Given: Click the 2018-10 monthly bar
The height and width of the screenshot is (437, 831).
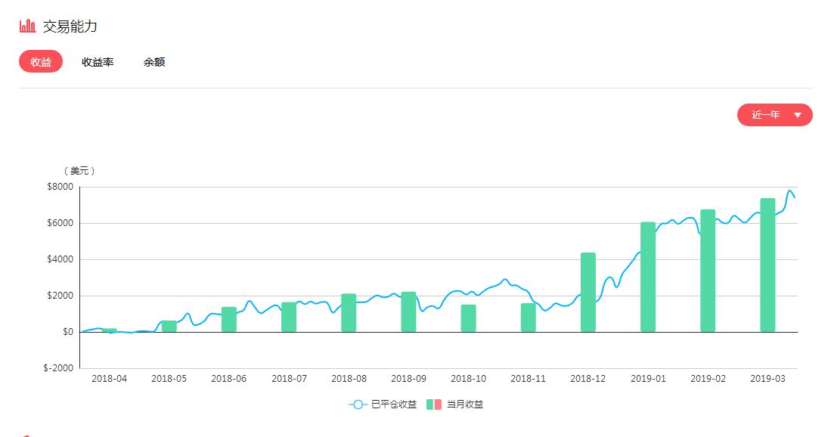Looking at the screenshot, I should point(469,318).
